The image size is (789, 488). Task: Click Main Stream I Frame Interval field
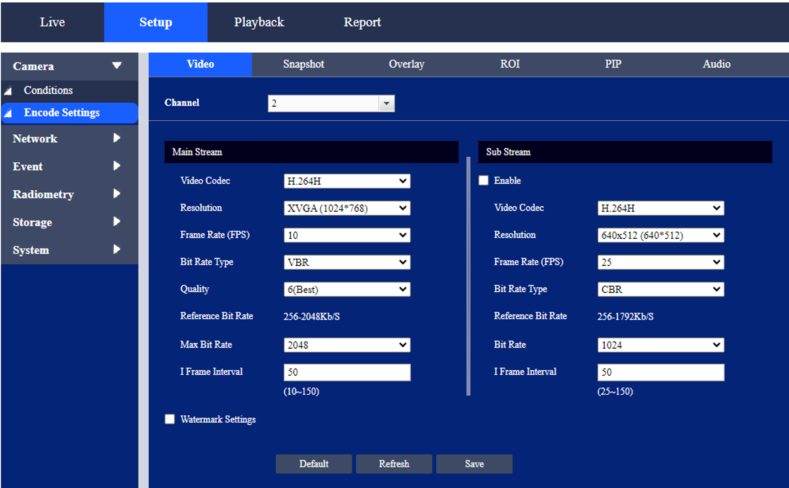tap(347, 372)
